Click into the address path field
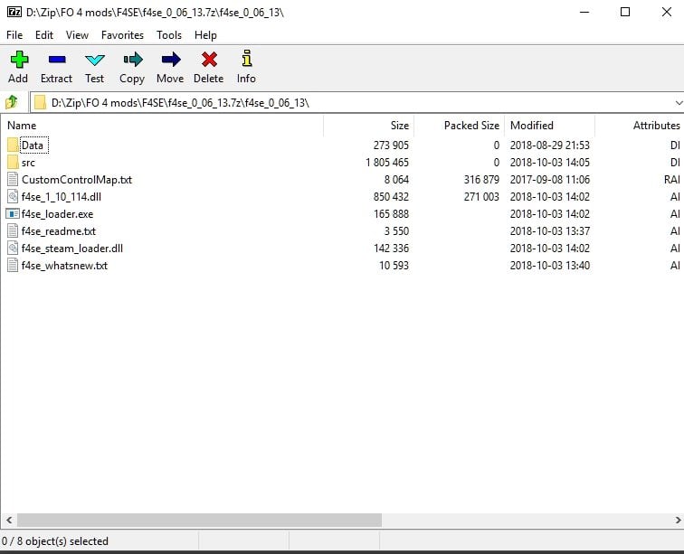This screenshot has width=684, height=554. click(x=357, y=103)
